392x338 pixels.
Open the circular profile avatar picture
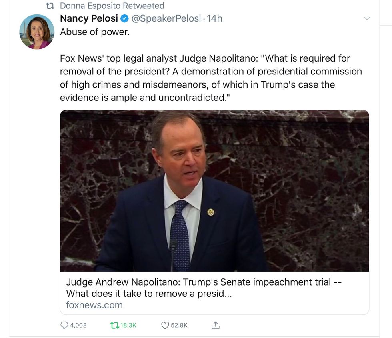(37, 32)
